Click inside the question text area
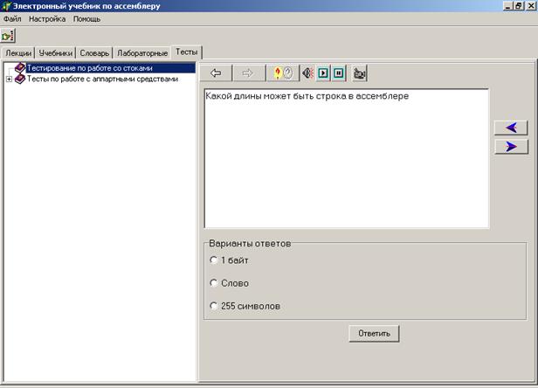Screen dimensions: 538x388 point(347,158)
